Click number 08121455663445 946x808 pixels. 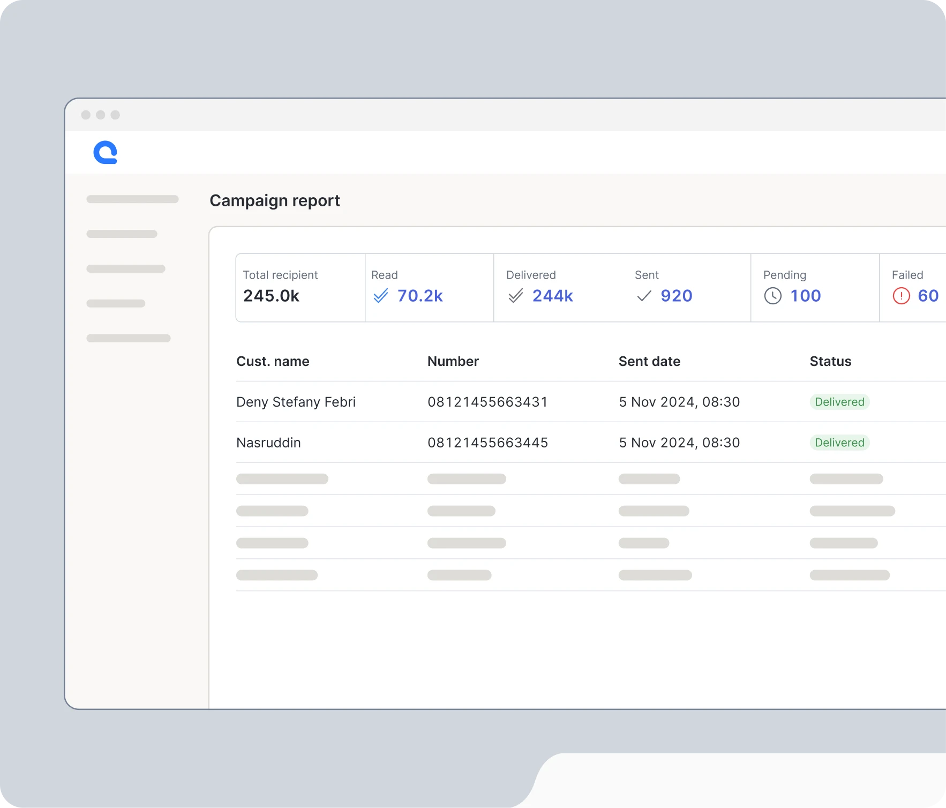pos(487,443)
